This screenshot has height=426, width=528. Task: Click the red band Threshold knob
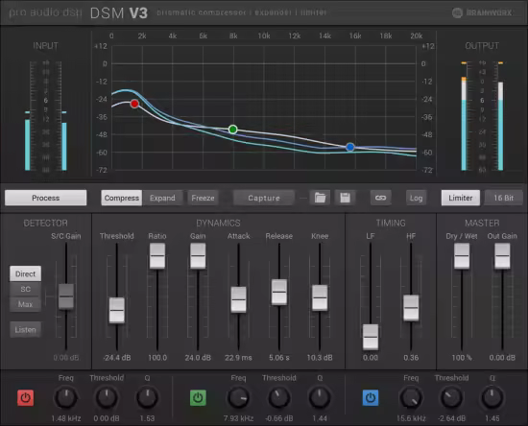click(x=107, y=398)
